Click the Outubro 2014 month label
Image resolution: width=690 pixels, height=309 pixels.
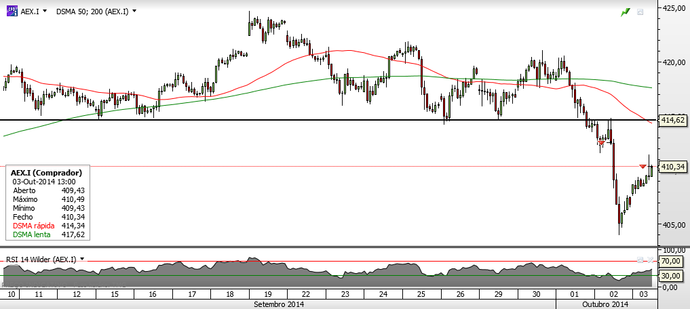pos(605,304)
